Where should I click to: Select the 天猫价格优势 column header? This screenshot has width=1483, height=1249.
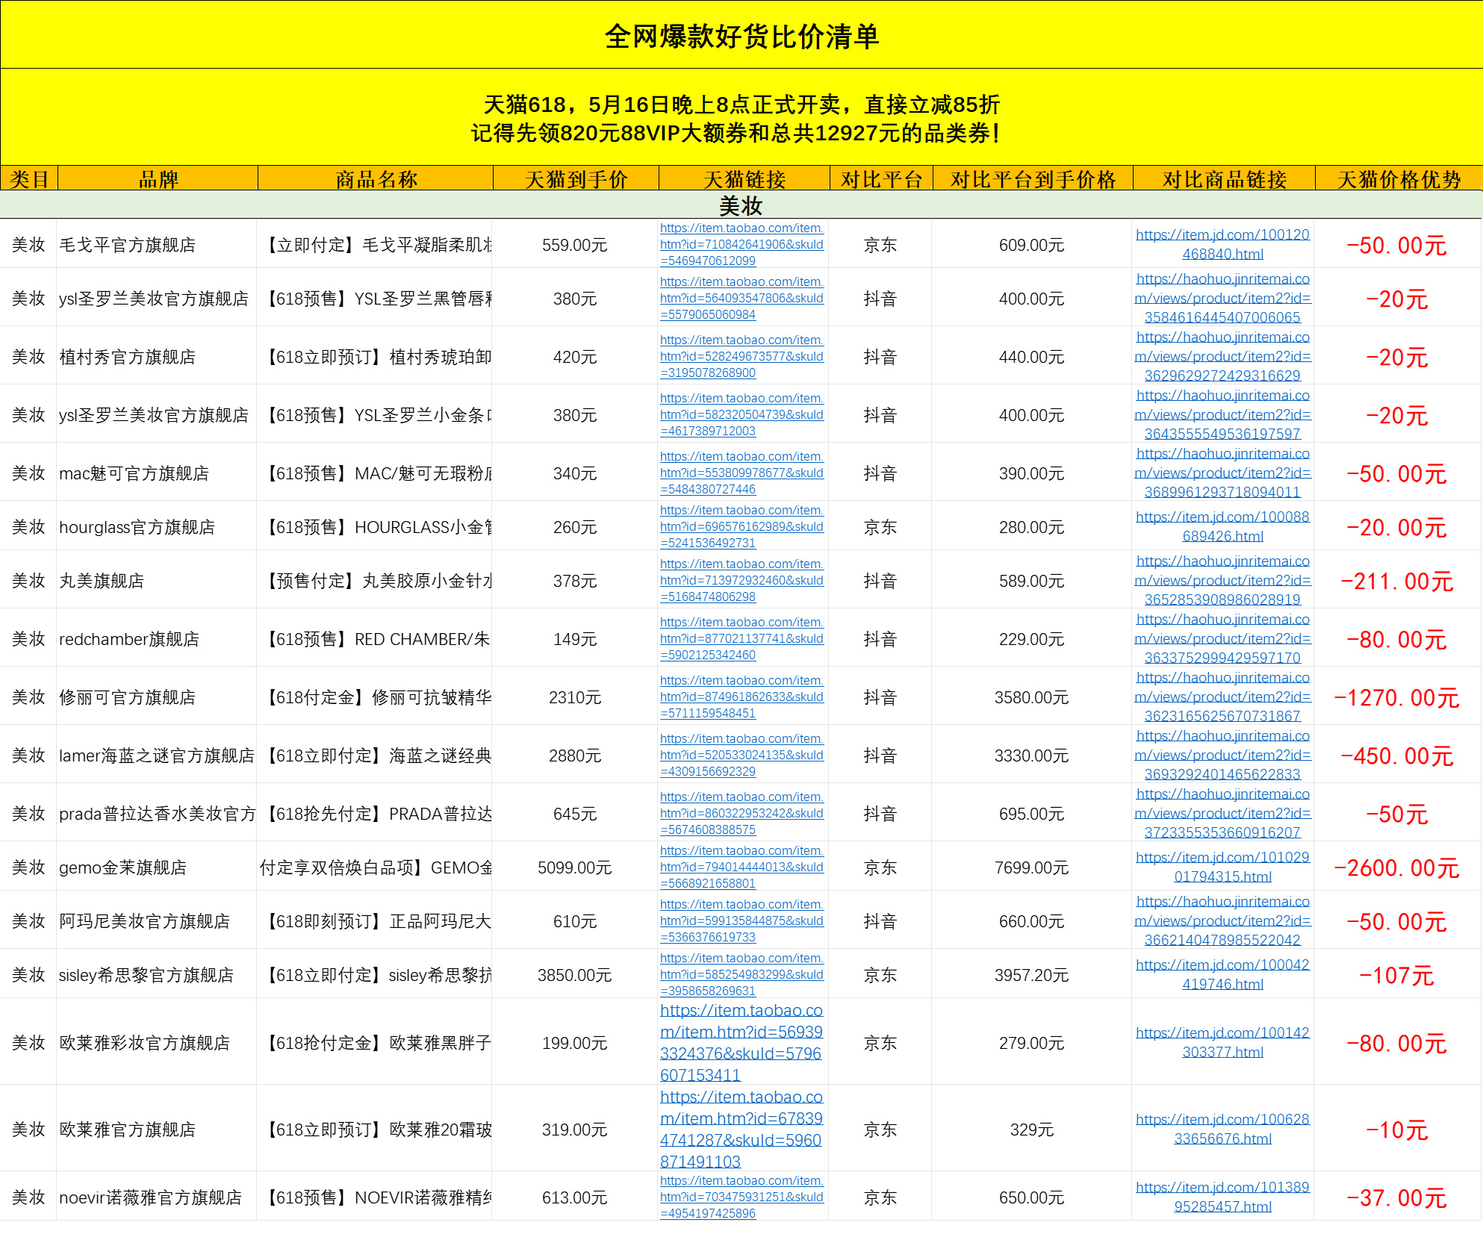click(x=1399, y=178)
